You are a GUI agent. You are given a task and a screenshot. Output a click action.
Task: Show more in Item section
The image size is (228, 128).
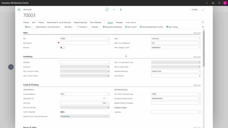197,33
